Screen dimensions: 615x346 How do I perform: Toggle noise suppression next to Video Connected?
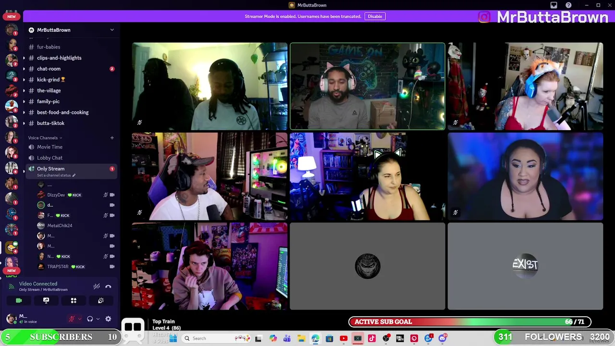tap(97, 286)
